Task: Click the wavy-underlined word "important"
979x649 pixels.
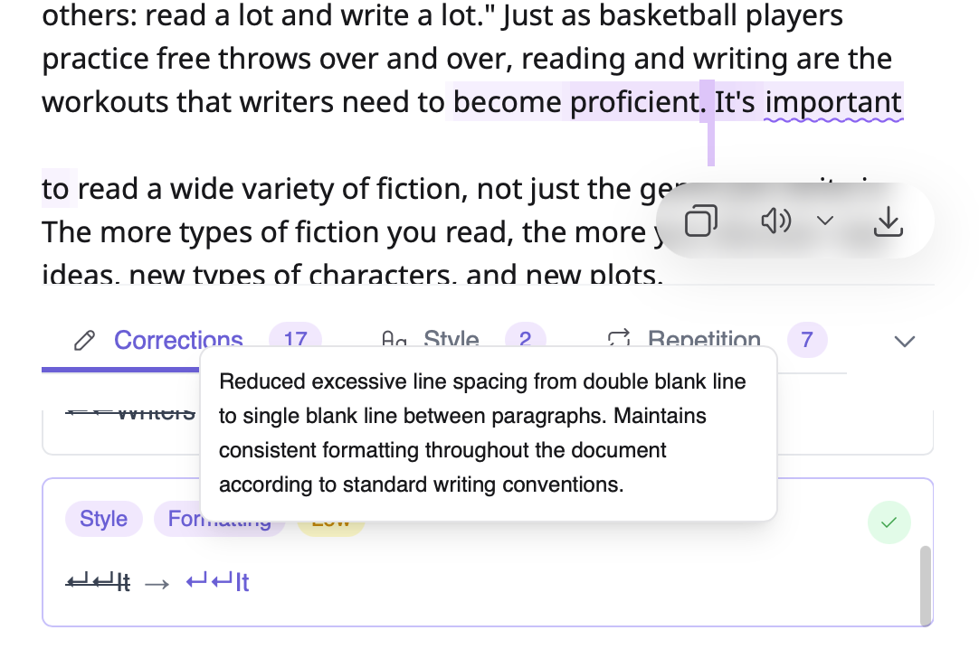Action: pyautogui.click(x=833, y=102)
